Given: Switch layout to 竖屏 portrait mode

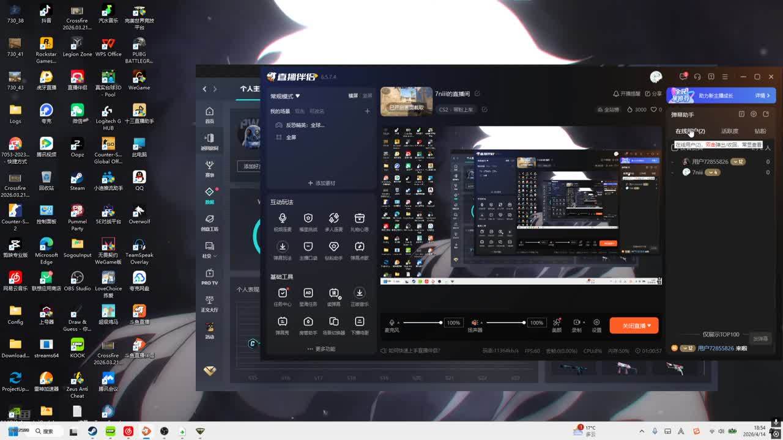Looking at the screenshot, I should click(367, 96).
